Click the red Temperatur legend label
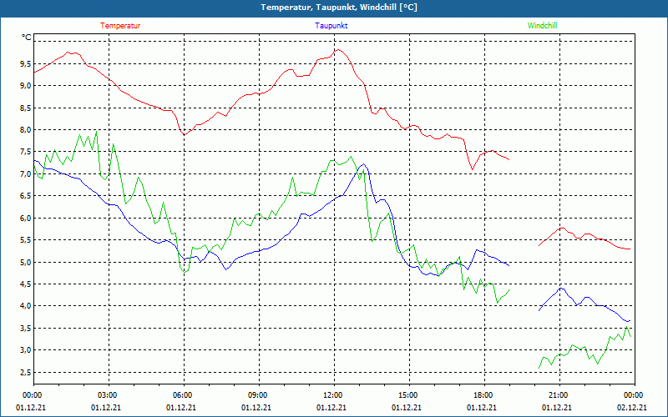The height and width of the screenshot is (417, 668). point(120,26)
